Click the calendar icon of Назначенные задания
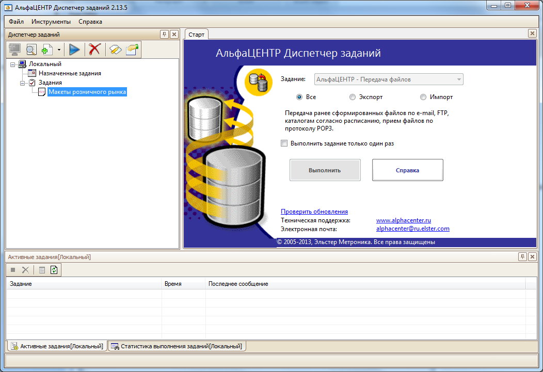Viewport: 543px width, 372px height. 32,73
